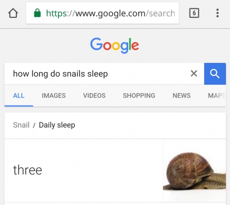
Task: Go to the NEWS results tab
Action: tap(181, 95)
